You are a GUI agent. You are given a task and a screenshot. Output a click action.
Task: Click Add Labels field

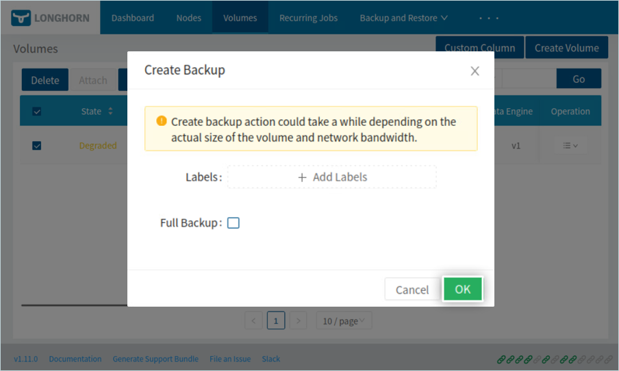click(332, 177)
